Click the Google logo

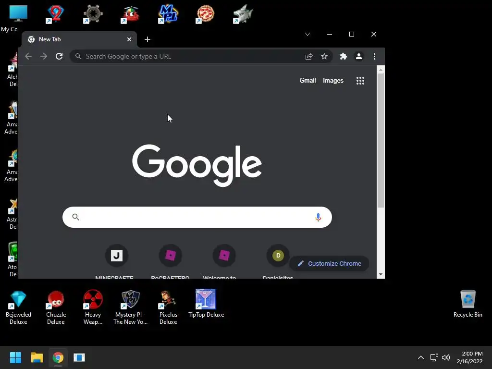point(197,165)
